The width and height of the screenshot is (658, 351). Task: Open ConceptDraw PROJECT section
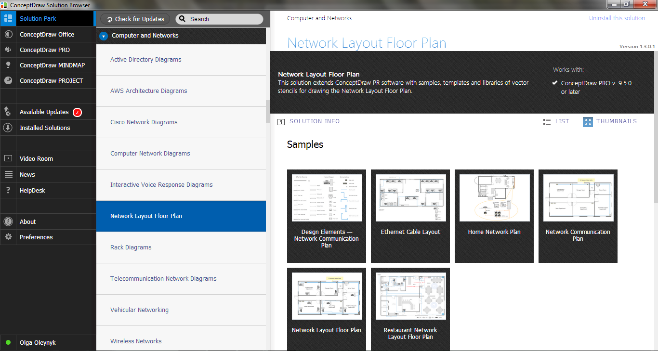[52, 81]
